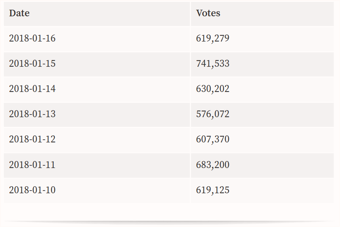Select the 683,200 votes cell
This screenshot has height=227, width=340.
click(262, 165)
